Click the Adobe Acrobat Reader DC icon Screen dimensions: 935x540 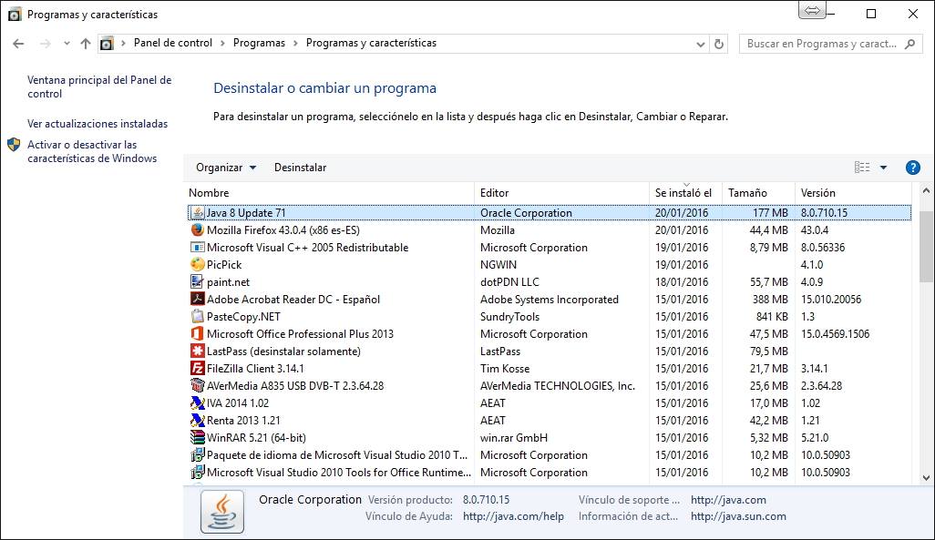pos(198,299)
